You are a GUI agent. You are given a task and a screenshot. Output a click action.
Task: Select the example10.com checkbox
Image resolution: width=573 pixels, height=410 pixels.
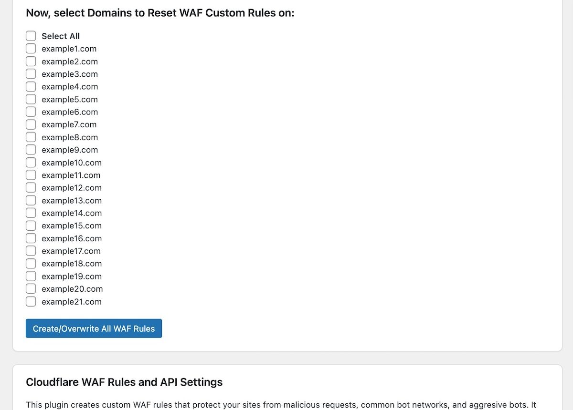point(31,162)
